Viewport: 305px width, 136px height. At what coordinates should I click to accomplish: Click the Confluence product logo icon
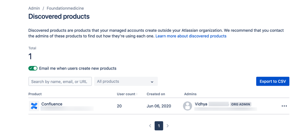[x=34, y=106]
